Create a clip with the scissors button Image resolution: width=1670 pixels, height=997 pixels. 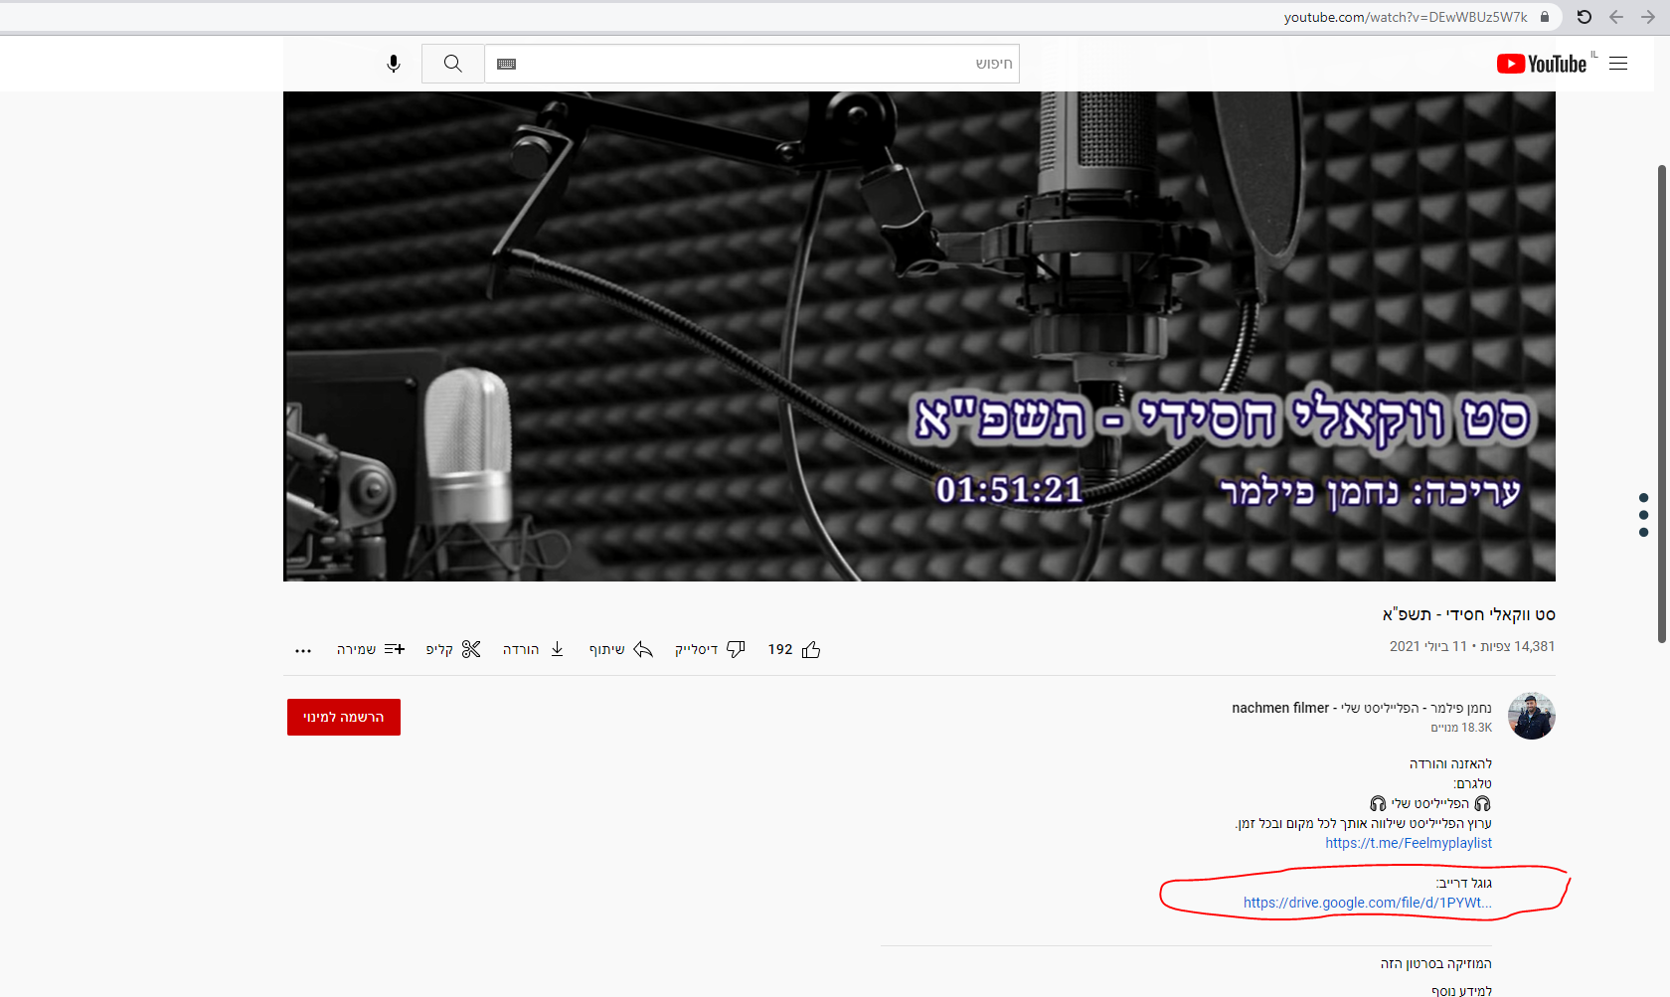[x=453, y=649]
